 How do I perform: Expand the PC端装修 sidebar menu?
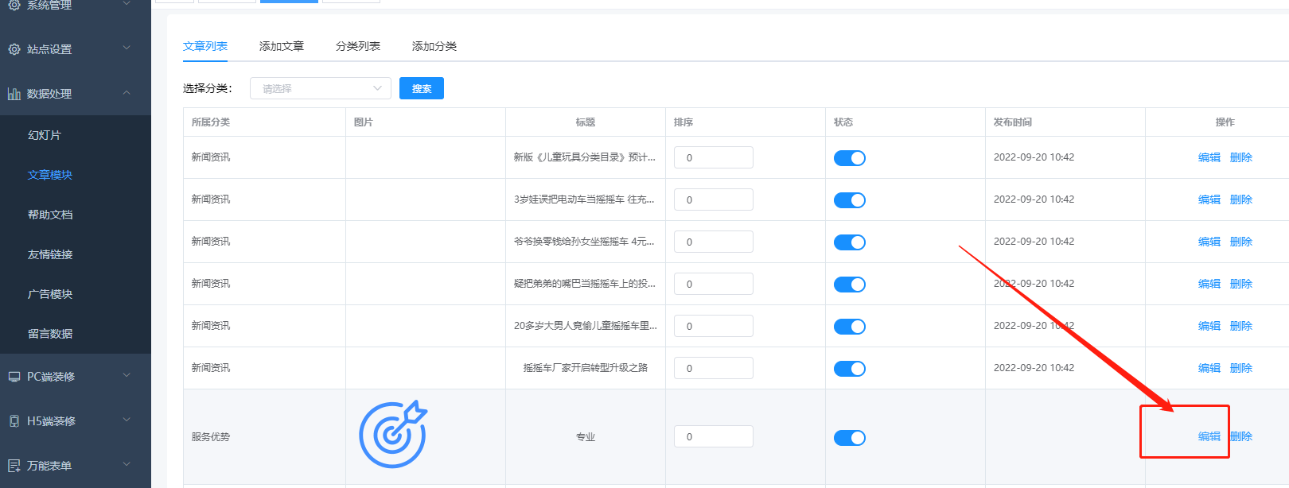coord(127,376)
